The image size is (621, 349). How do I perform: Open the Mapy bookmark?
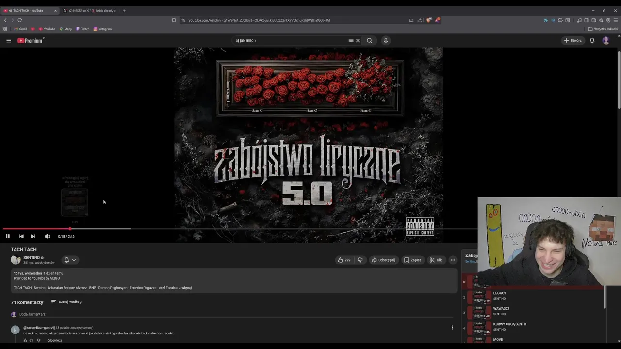(x=65, y=29)
